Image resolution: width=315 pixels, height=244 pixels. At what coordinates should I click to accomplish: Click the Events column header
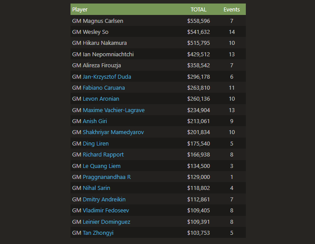pos(231,10)
